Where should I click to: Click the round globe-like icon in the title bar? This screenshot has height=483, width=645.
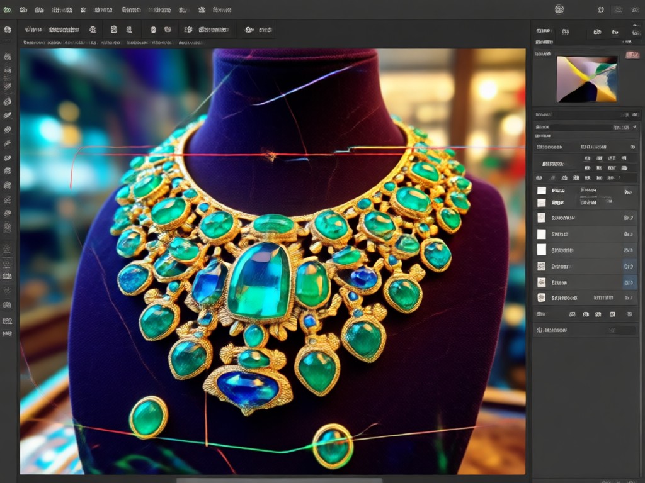(x=559, y=9)
